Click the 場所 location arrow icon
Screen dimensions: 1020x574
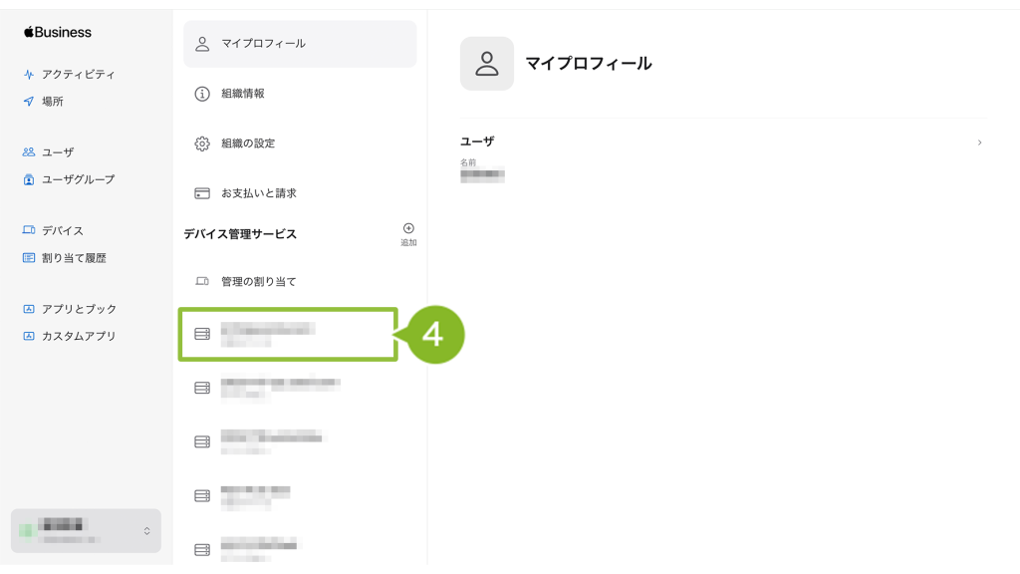point(29,102)
